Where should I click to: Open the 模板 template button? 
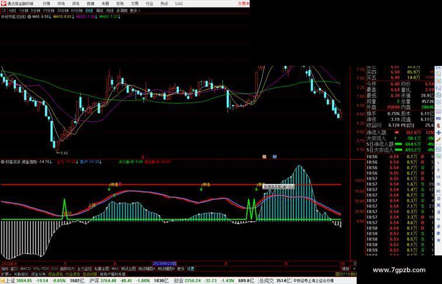click(346, 269)
